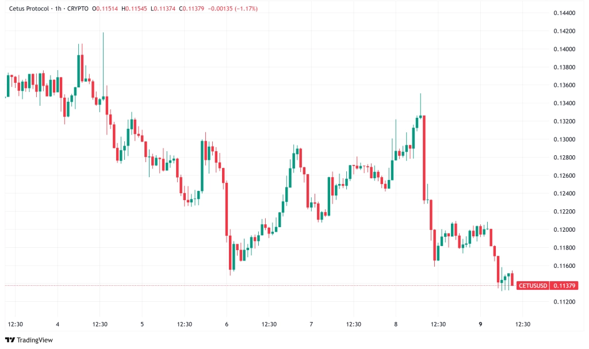This screenshot has width=589, height=349.
Task: Open the TradingView text link
Action: 35,340
